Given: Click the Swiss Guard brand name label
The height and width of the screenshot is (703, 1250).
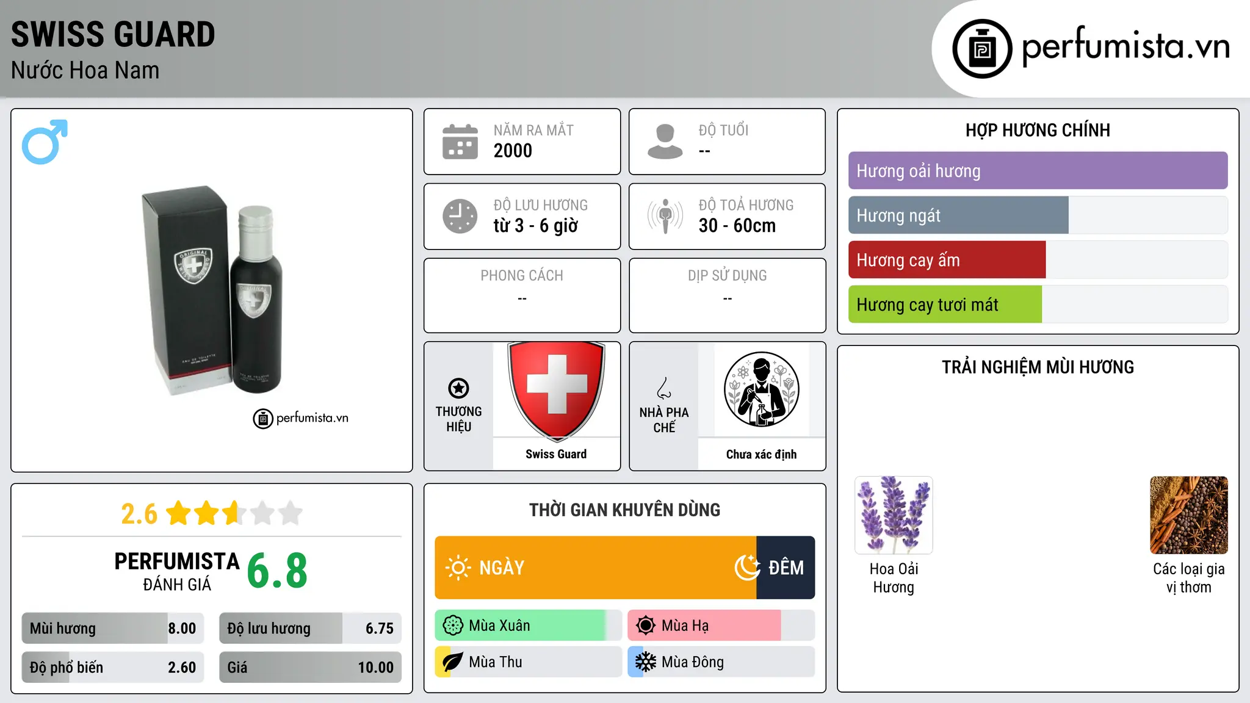Looking at the screenshot, I should pyautogui.click(x=556, y=454).
